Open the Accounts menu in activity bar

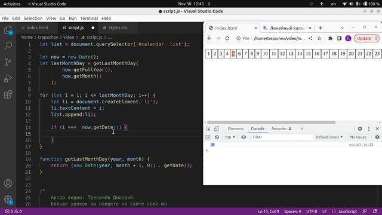click(x=8, y=183)
